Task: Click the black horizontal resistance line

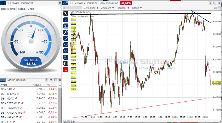Action: click(x=140, y=14)
